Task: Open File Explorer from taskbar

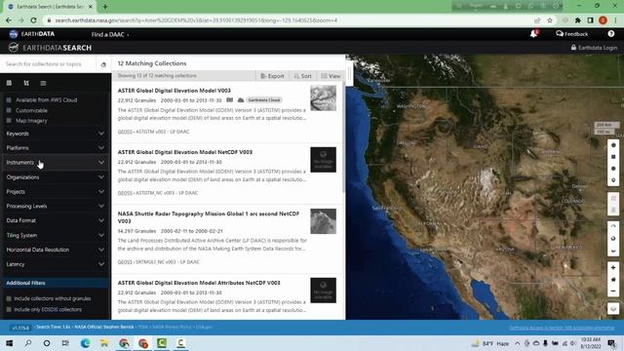Action: point(104,343)
